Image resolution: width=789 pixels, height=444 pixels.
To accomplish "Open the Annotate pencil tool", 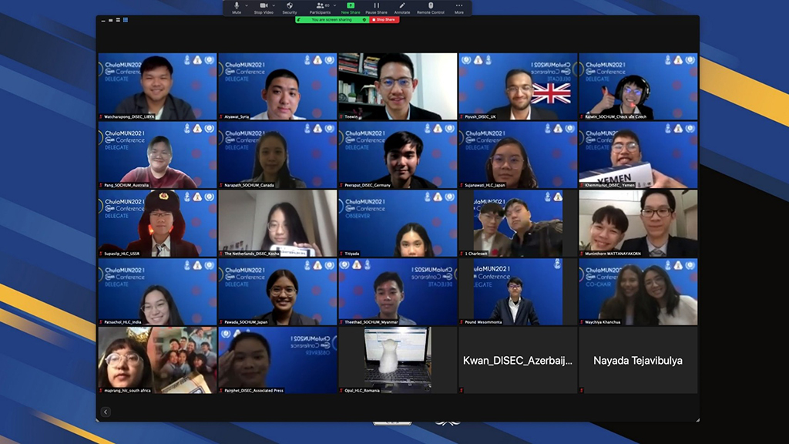I will (x=402, y=6).
